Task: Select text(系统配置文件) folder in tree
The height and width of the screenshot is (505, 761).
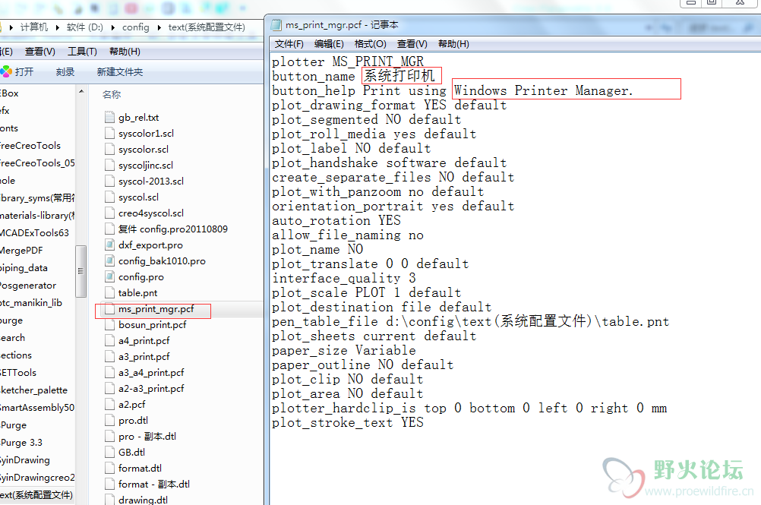Action: (36, 495)
